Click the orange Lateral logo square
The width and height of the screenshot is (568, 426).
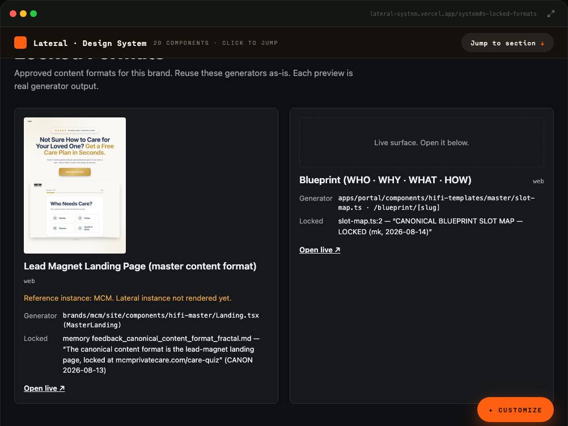(20, 43)
